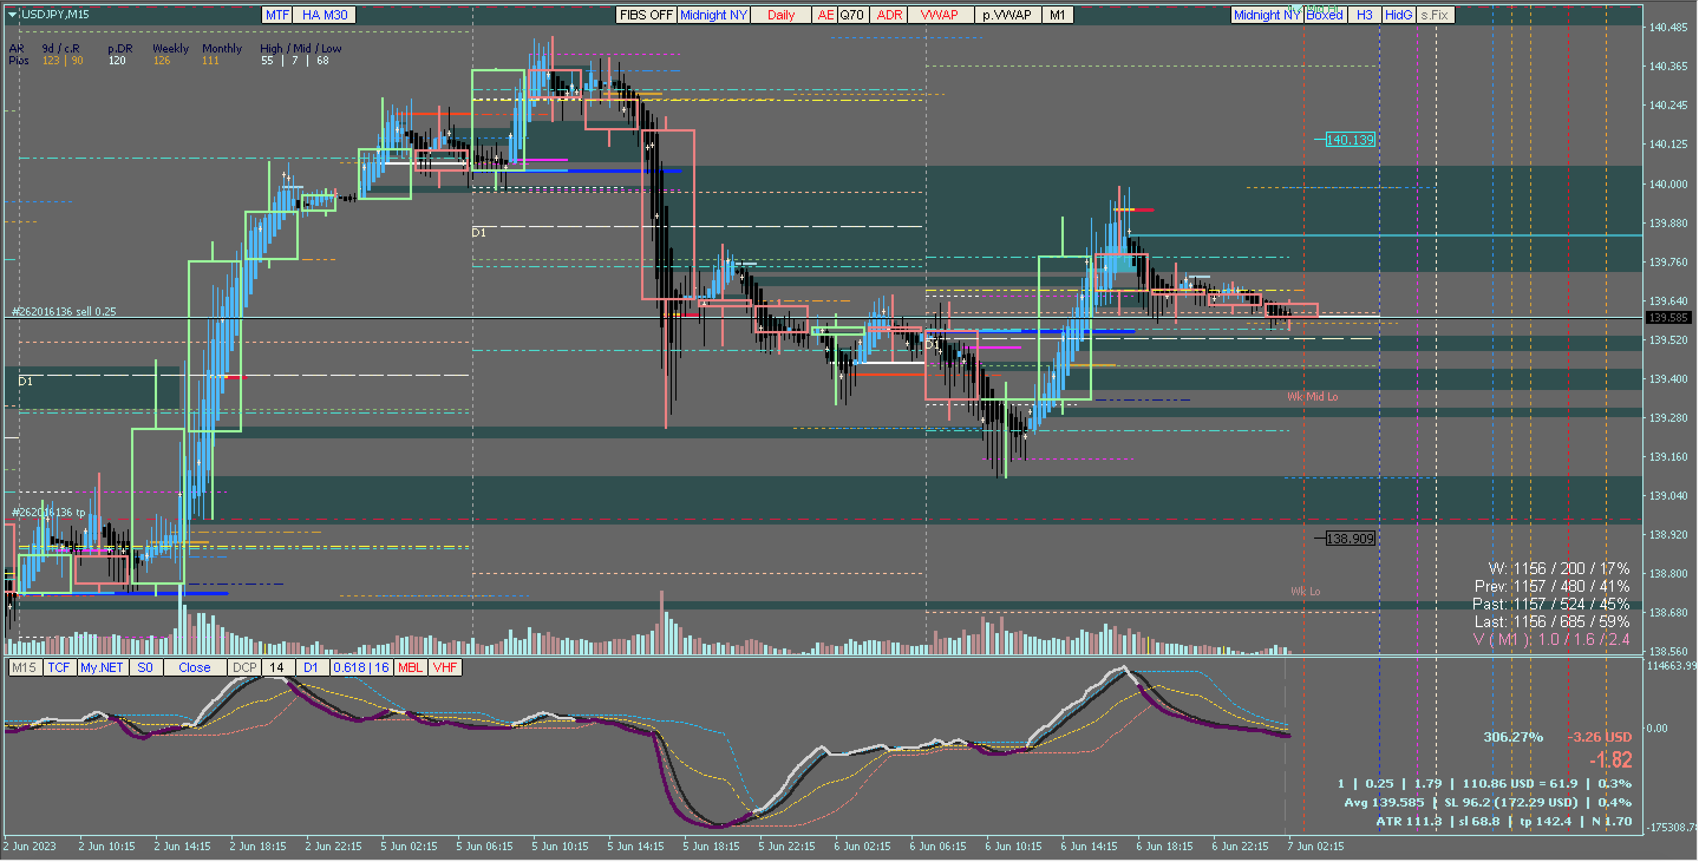Click the 0.618 | 16 setting button

coord(361,667)
